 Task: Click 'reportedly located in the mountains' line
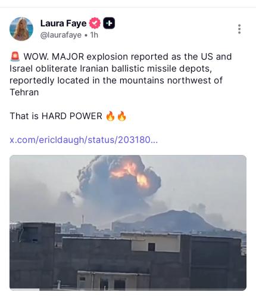(116, 80)
